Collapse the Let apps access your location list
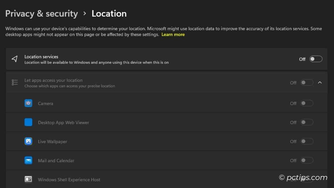 pyautogui.click(x=320, y=82)
